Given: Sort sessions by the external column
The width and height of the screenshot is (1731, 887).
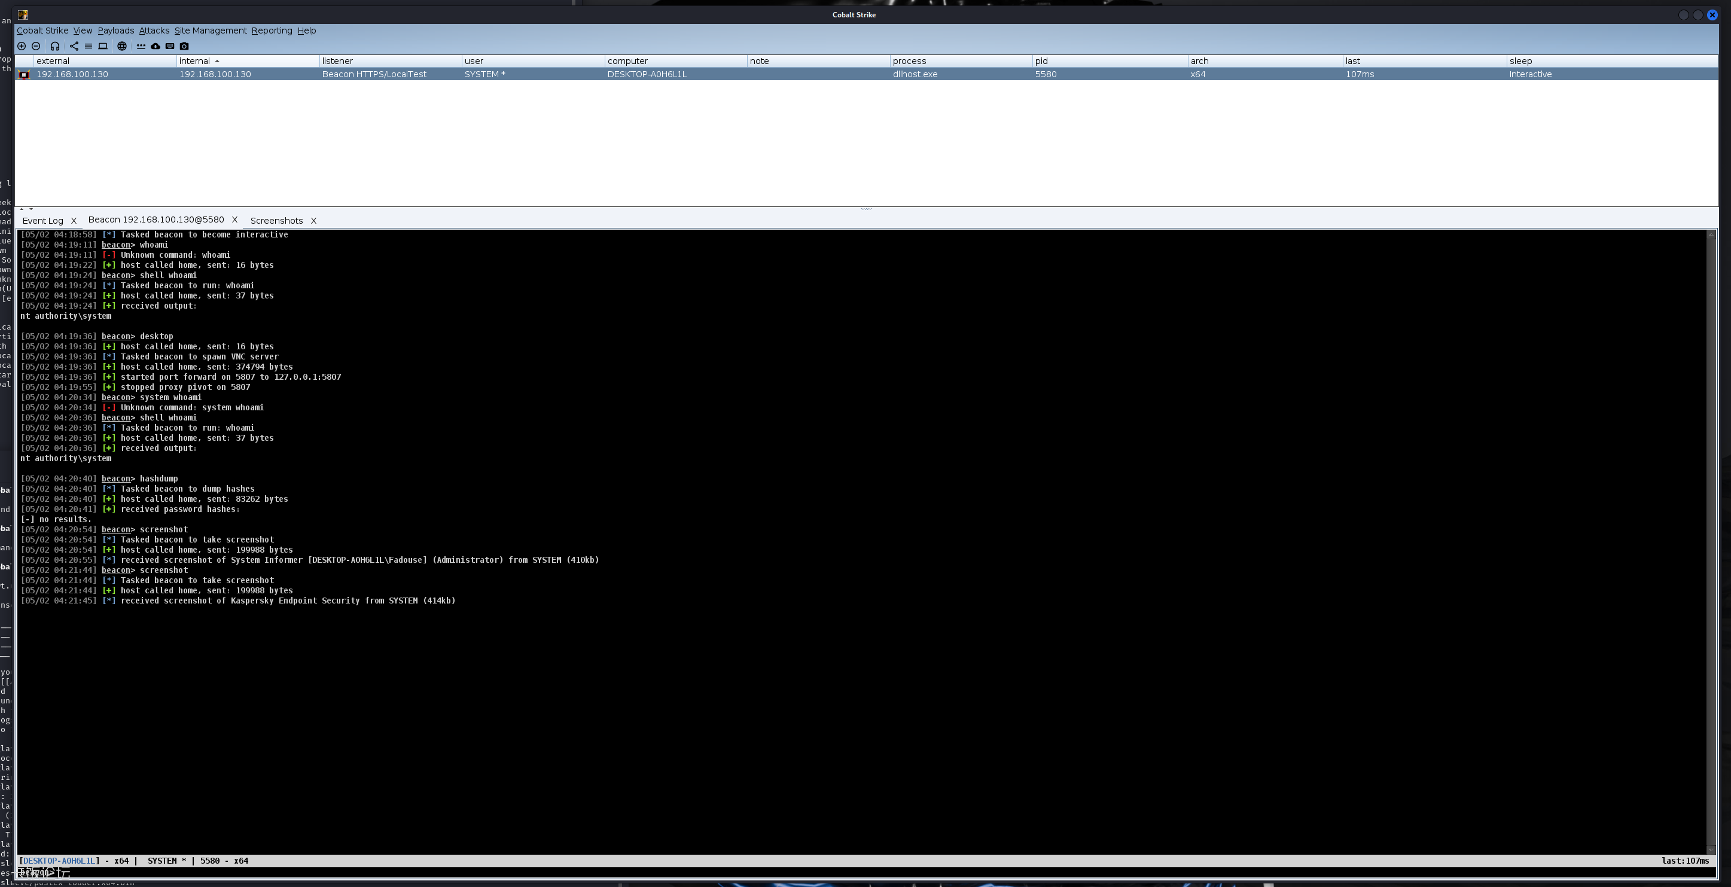Looking at the screenshot, I should (105, 61).
